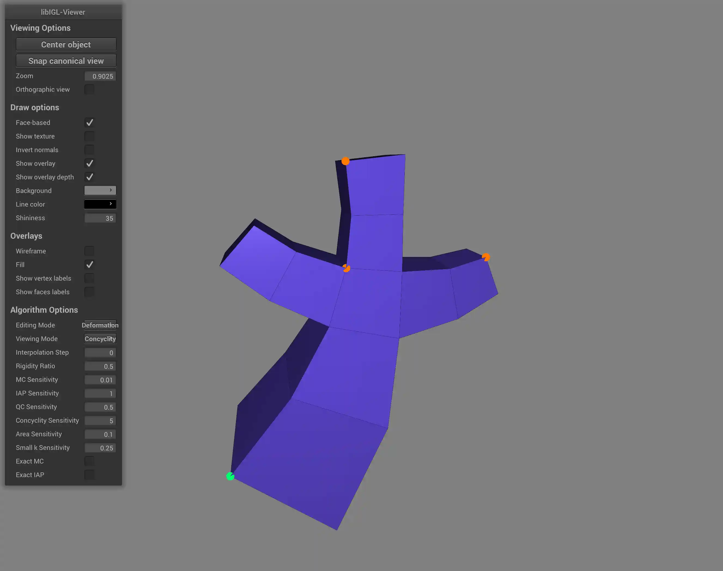Uncheck the Face-based option
Screen dimensions: 723x571
[x=89, y=122]
